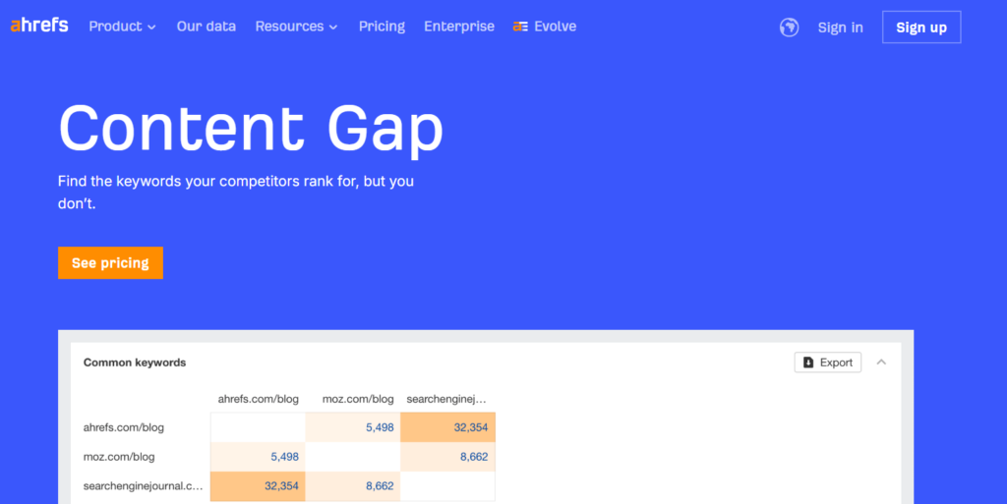Image resolution: width=1007 pixels, height=504 pixels.
Task: Click the moz.com/blog row label
Action: tap(119, 457)
